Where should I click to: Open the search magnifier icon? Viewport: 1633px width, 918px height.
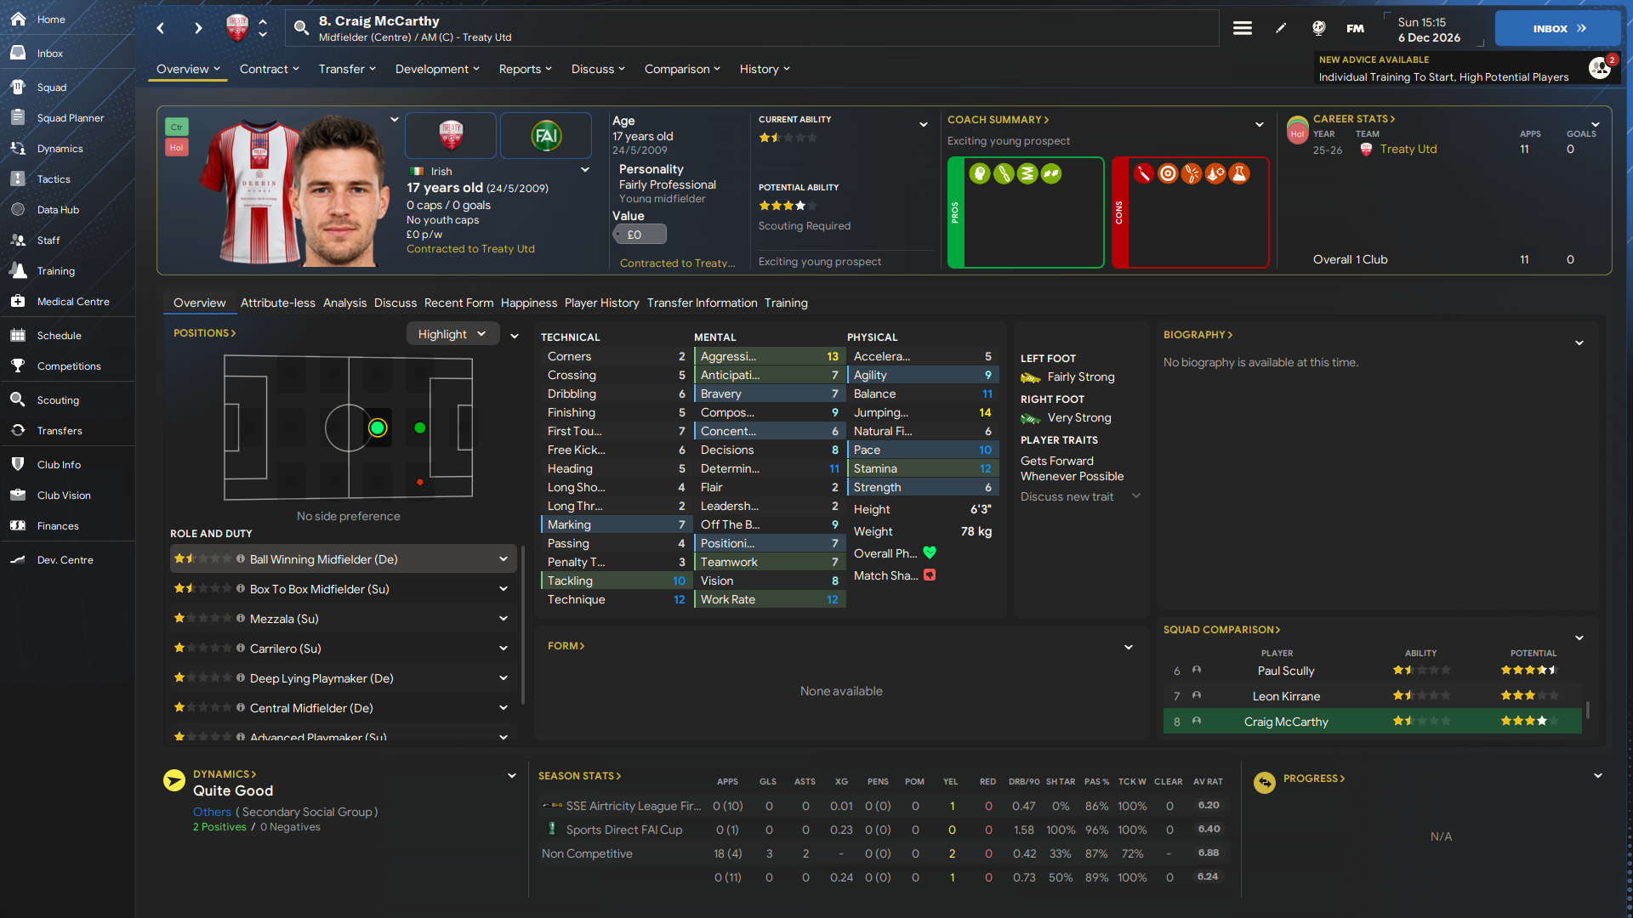point(301,28)
